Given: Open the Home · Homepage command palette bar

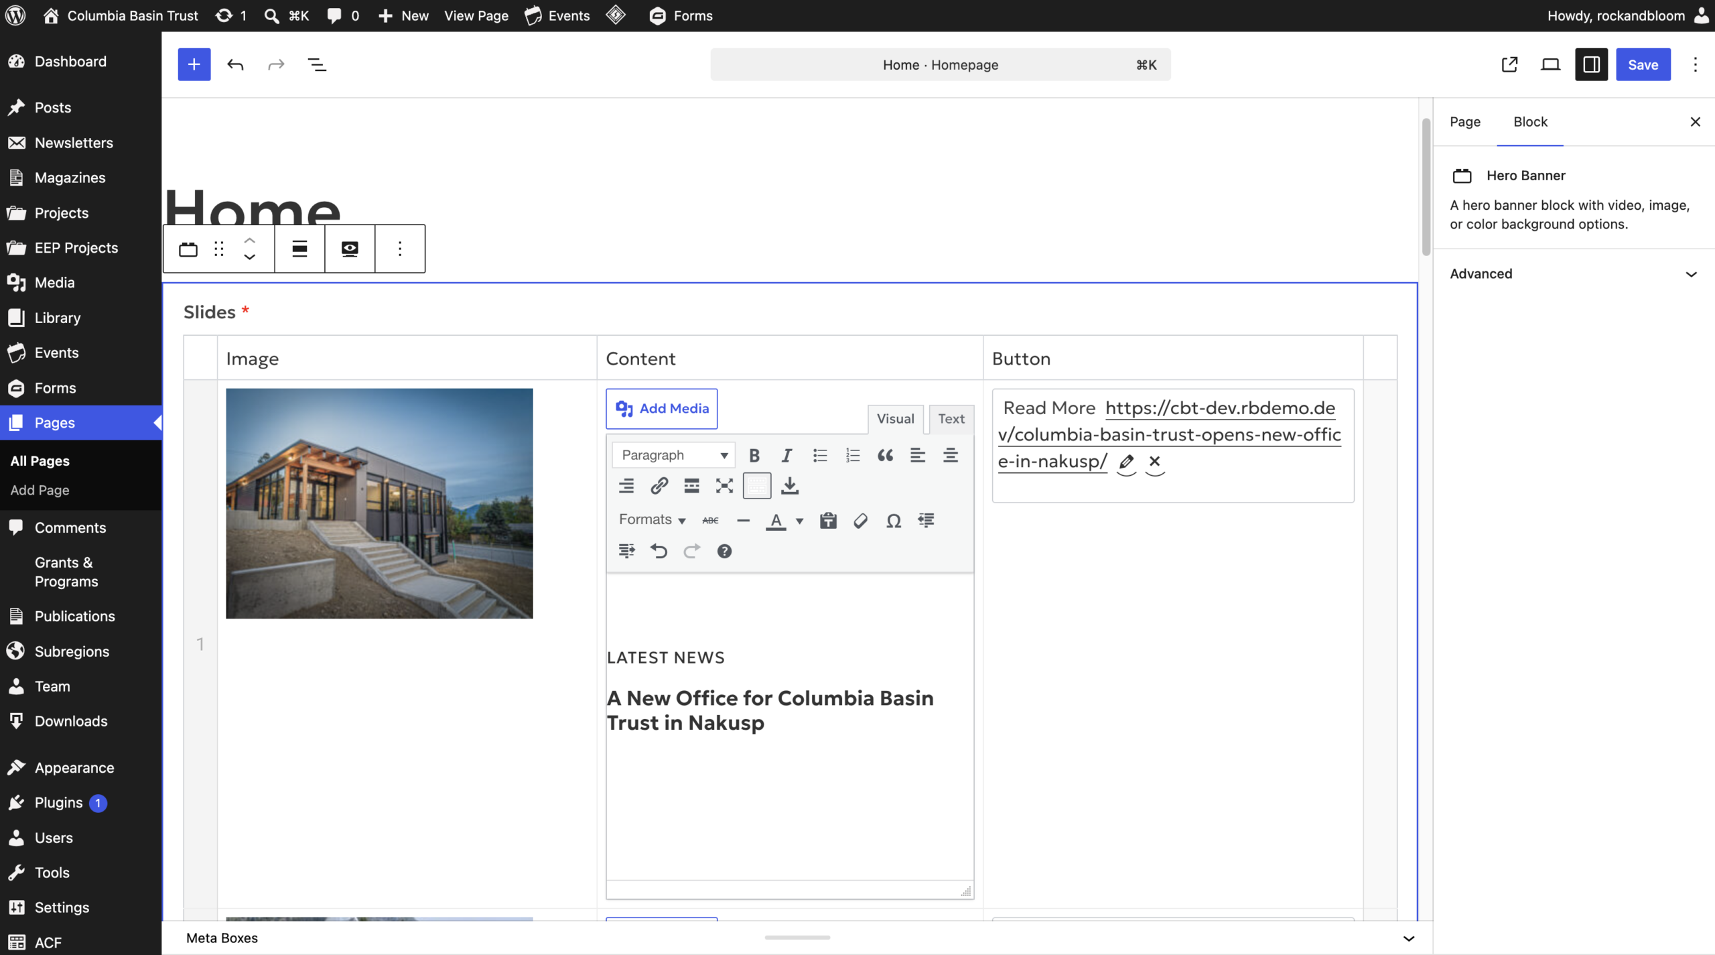Looking at the screenshot, I should click(941, 65).
